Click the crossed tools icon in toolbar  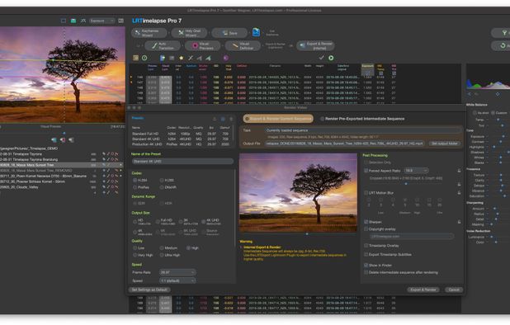click(191, 58)
